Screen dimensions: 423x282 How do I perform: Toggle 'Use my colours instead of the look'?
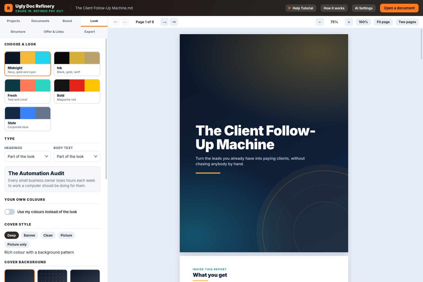click(10, 212)
